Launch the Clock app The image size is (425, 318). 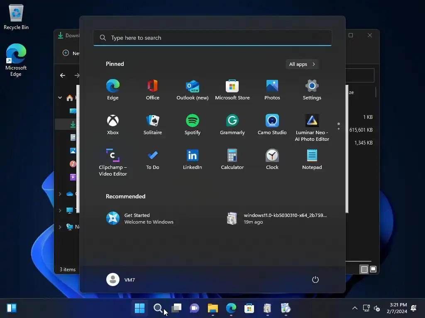[272, 159]
